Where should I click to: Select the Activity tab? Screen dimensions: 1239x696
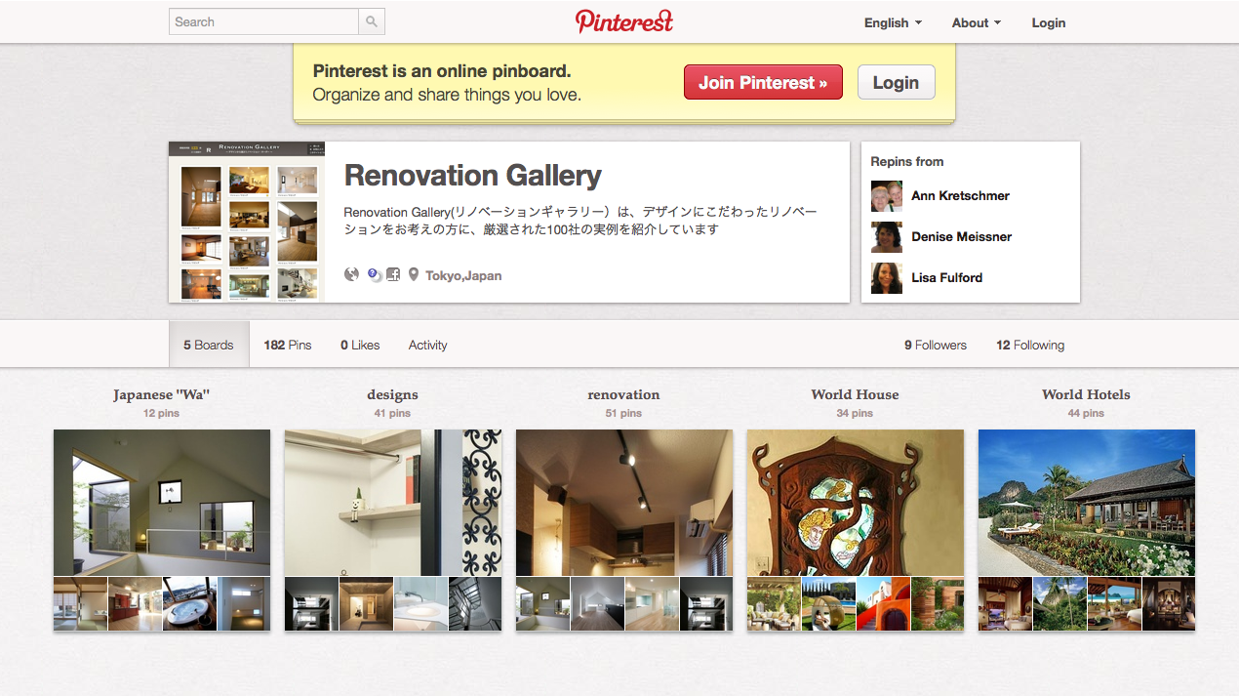[428, 345]
